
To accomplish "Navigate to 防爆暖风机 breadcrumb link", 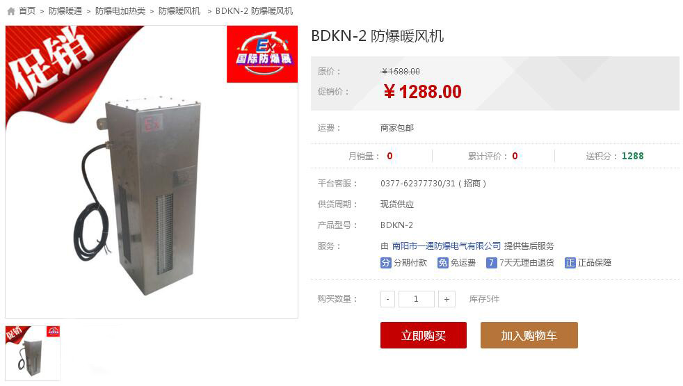I will click(179, 11).
